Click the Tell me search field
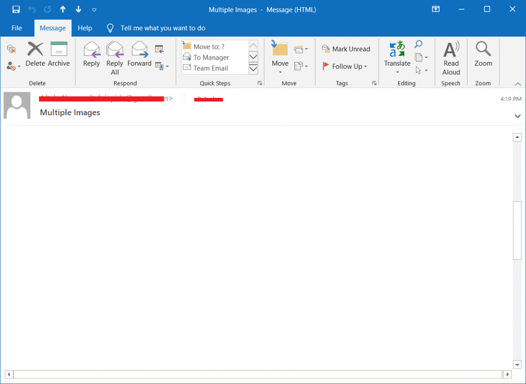Image resolution: width=526 pixels, height=384 pixels. (162, 28)
